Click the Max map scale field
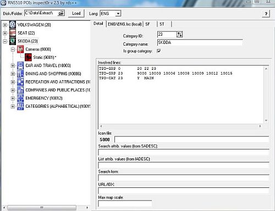275x211 pixels. coord(125,203)
